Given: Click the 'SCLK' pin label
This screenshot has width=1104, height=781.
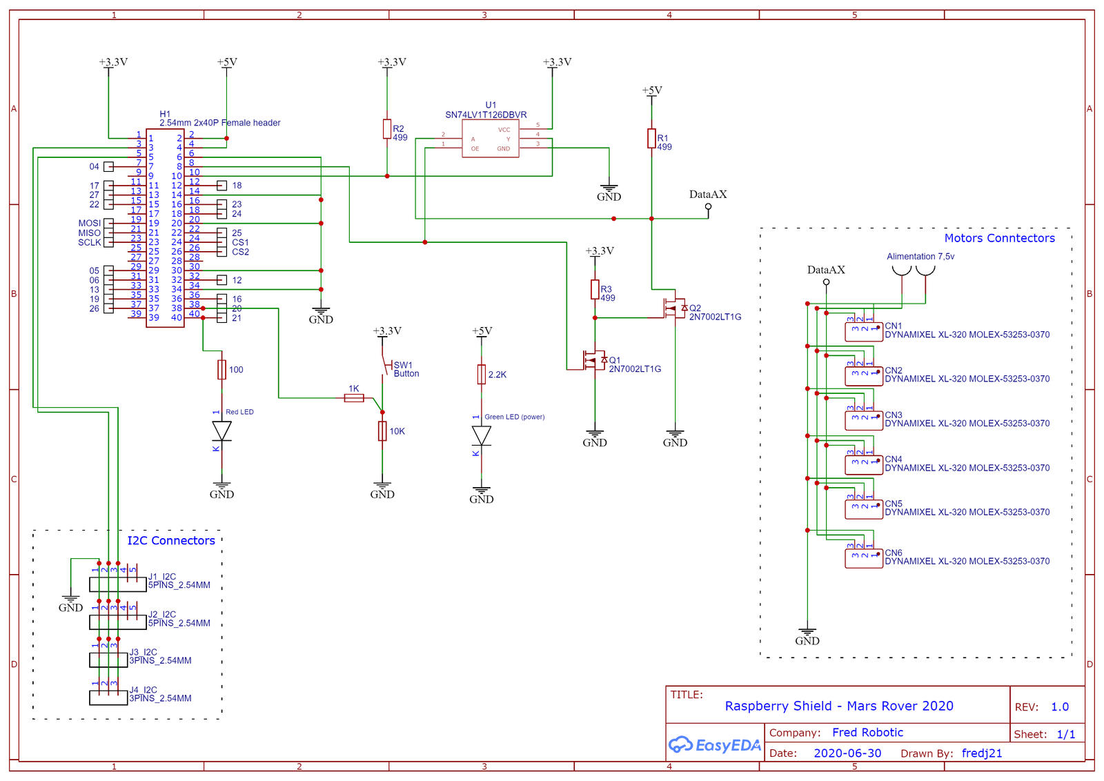Looking at the screenshot, I should tap(90, 243).
